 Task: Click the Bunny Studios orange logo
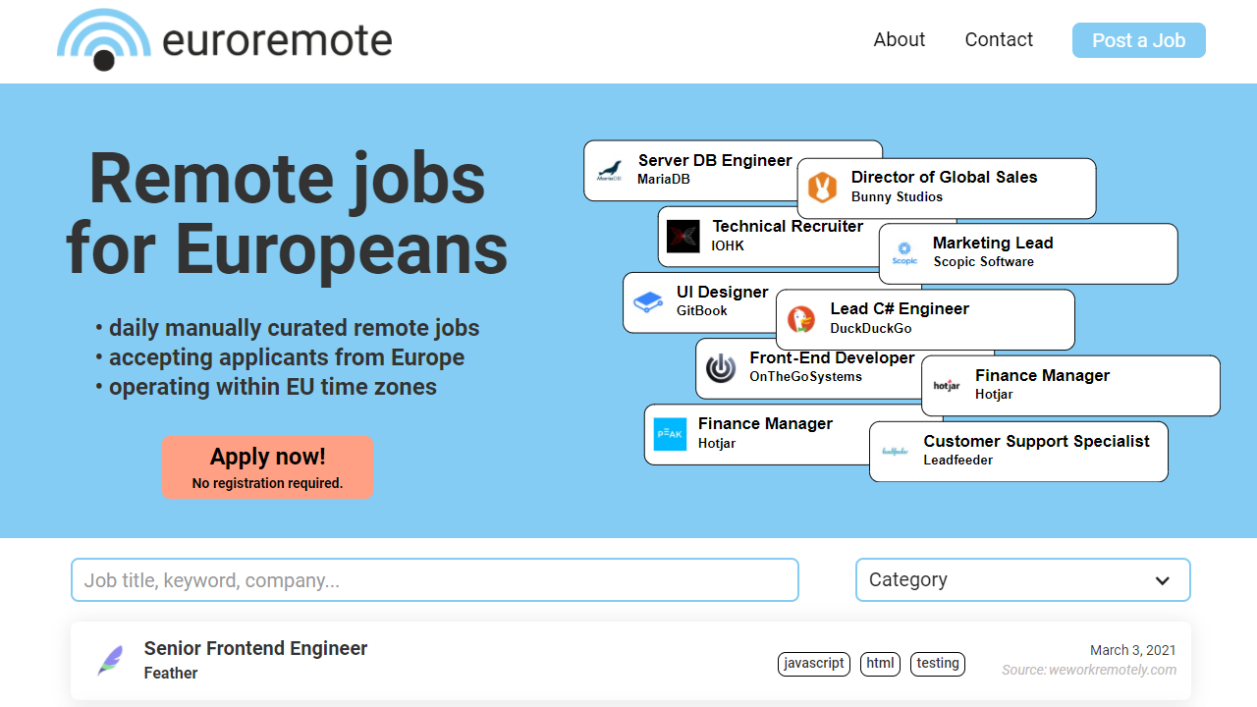pos(822,187)
